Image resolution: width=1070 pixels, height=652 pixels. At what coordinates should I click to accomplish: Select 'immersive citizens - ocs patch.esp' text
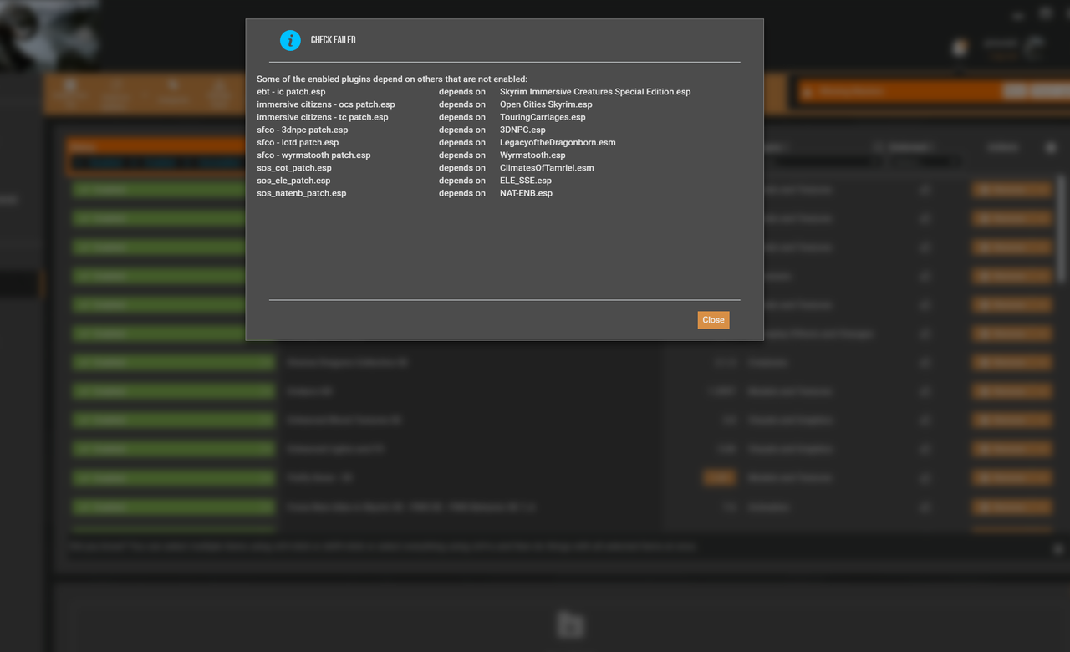pyautogui.click(x=326, y=104)
